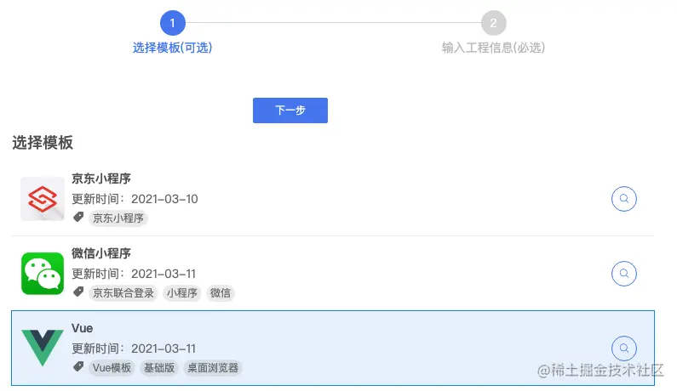The image size is (677, 391).
Task: Click the 小程序 tag chip
Action: tap(182, 293)
